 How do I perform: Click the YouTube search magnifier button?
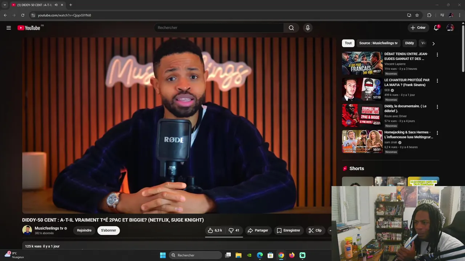click(x=291, y=28)
